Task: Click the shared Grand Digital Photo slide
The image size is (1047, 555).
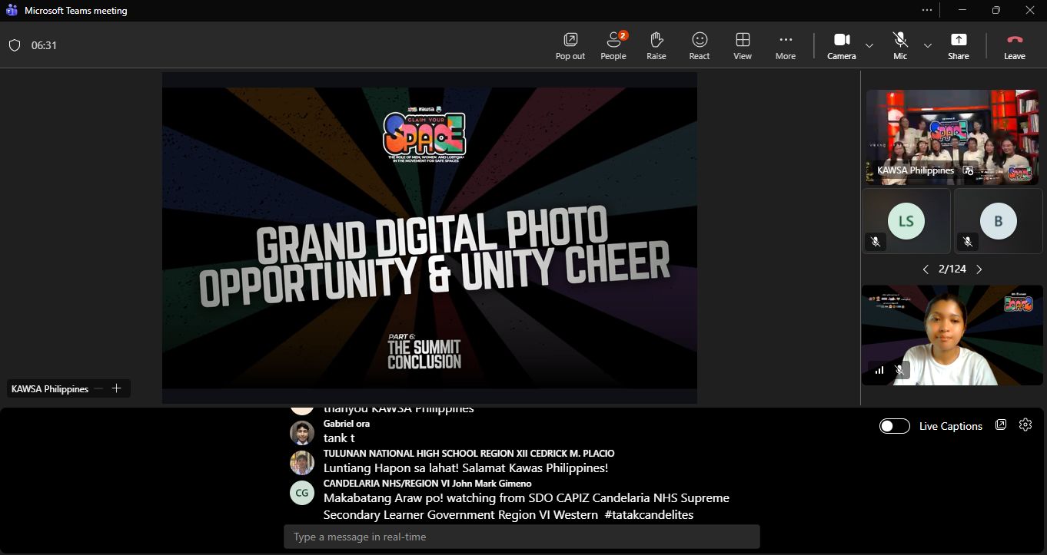Action: (x=430, y=238)
